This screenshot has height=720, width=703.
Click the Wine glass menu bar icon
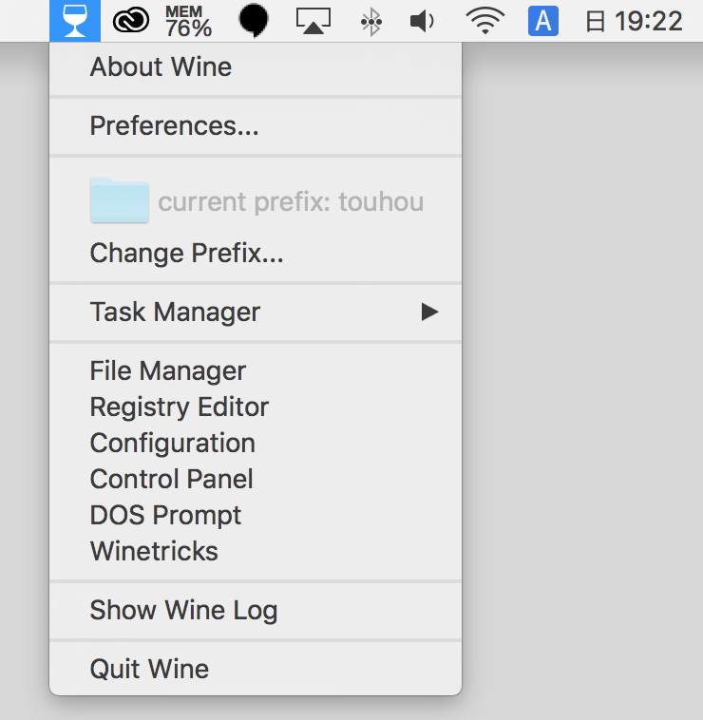(75, 21)
